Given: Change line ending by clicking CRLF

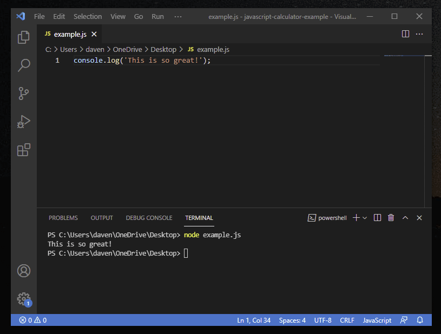Looking at the screenshot, I should [x=347, y=320].
